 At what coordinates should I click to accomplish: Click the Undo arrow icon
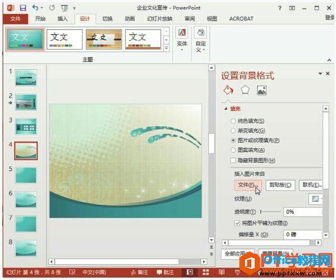tap(36, 8)
